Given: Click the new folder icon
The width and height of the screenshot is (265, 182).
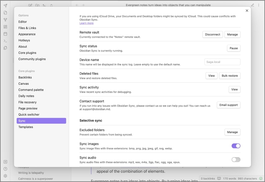Looking at the screenshot, I should point(37,5).
